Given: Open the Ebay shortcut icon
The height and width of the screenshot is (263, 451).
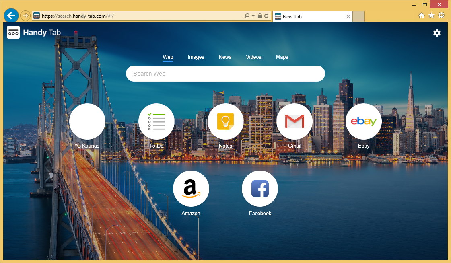Looking at the screenshot, I should point(364,121).
